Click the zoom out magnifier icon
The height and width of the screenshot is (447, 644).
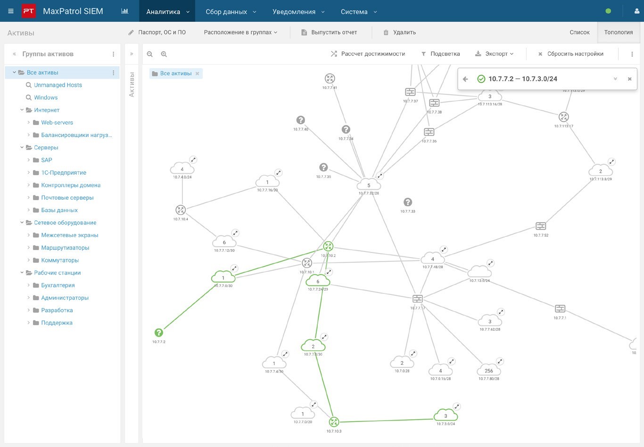(149, 54)
